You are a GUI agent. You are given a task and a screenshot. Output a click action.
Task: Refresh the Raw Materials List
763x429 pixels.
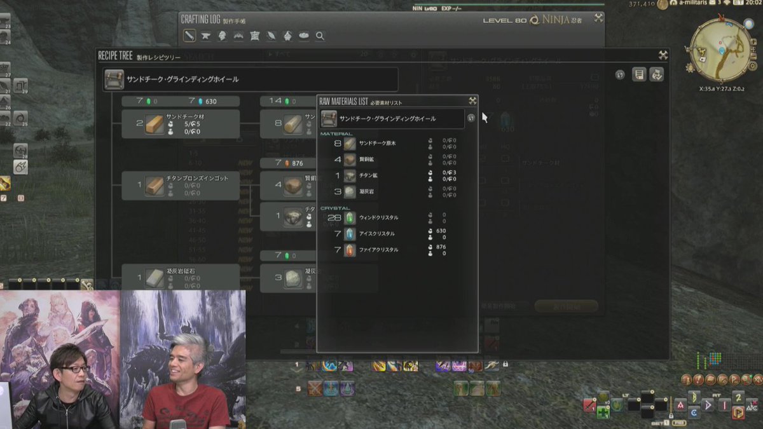(471, 118)
